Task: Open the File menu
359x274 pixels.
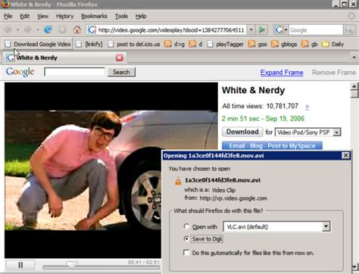Action: tap(8, 16)
